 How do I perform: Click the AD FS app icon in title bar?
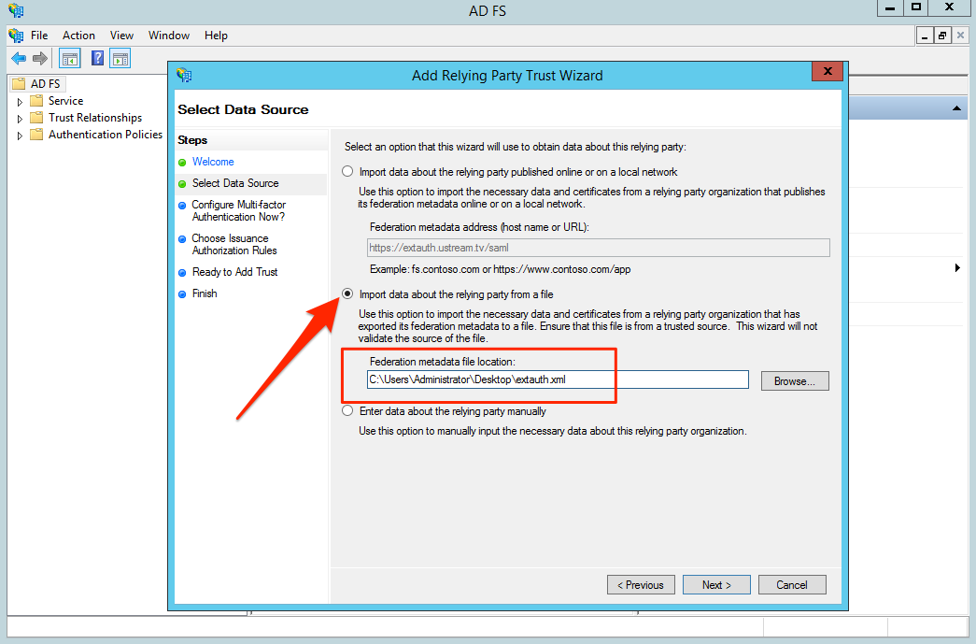tap(16, 10)
